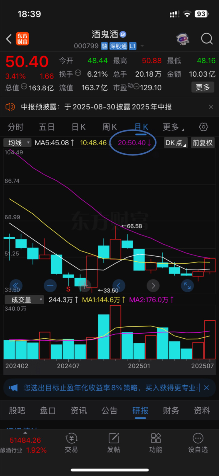Select the 月K chart tab
This screenshot has width=219, height=476.
click(141, 127)
